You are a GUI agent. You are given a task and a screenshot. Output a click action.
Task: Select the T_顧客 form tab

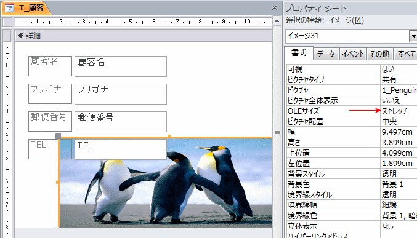[26, 8]
